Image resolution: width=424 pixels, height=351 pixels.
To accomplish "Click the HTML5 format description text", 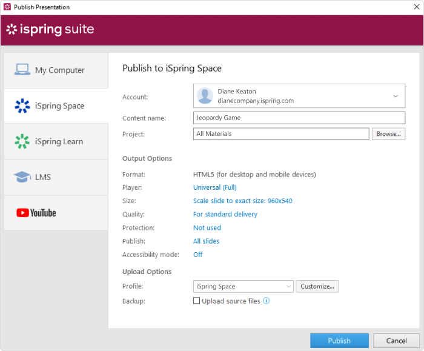I will [254, 174].
